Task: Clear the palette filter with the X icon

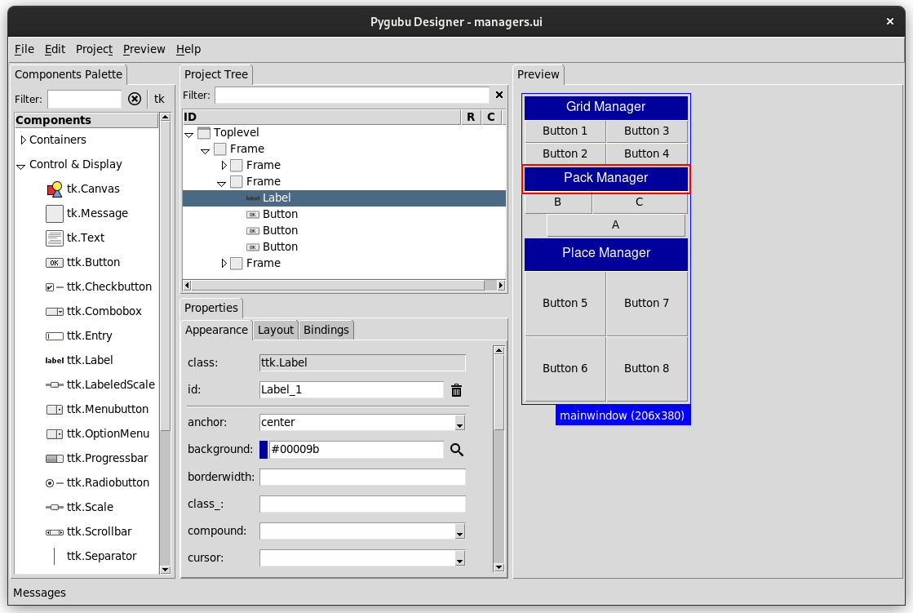Action: 135,99
